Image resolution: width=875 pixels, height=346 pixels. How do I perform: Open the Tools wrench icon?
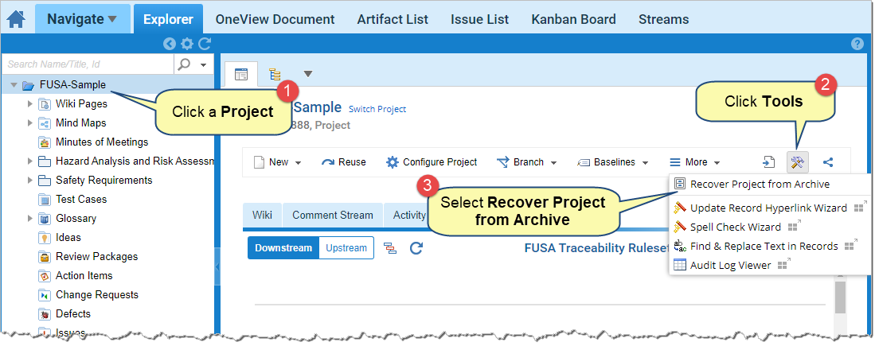tap(797, 162)
